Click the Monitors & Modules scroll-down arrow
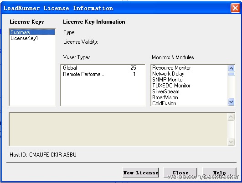Viewport: 242px width, 183px height. (x=231, y=102)
